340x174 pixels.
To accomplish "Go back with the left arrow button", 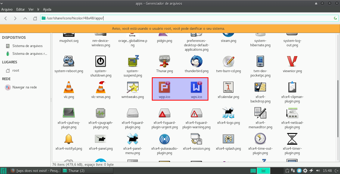I will click(6, 18).
